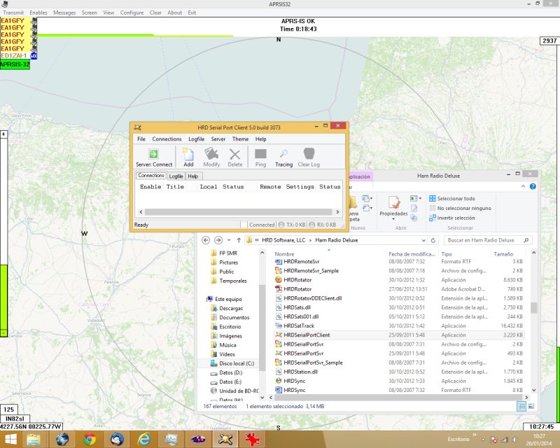
Task: Click the horizontal scrollbar in HRD connections list
Action: pyautogui.click(x=239, y=212)
